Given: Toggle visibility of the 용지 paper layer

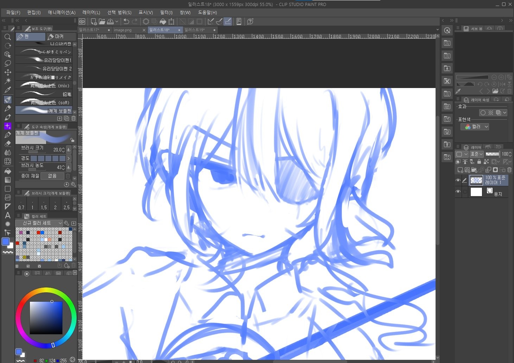Looking at the screenshot, I should pos(458,192).
